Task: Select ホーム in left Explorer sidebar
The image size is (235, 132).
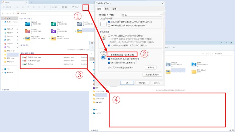Action: tap(9, 18)
